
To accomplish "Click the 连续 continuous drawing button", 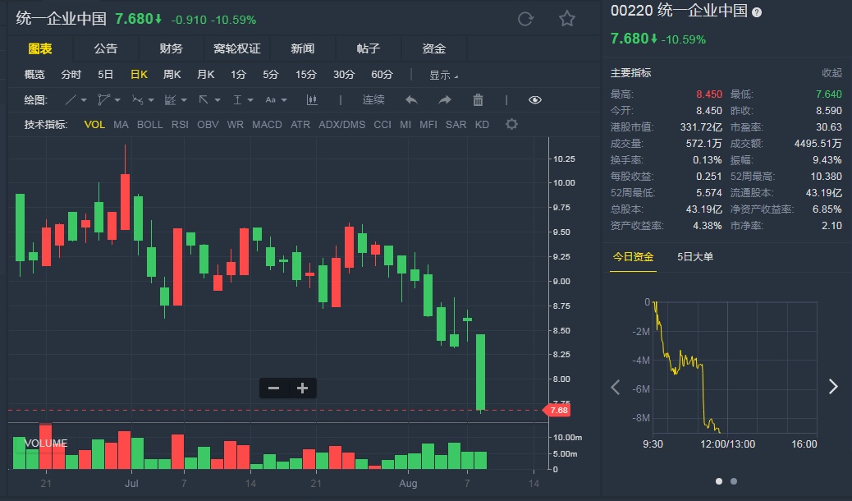I will [x=373, y=100].
